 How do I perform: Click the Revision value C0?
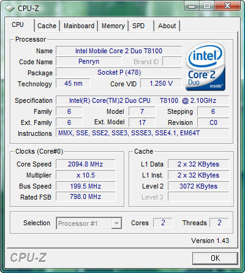(213, 122)
